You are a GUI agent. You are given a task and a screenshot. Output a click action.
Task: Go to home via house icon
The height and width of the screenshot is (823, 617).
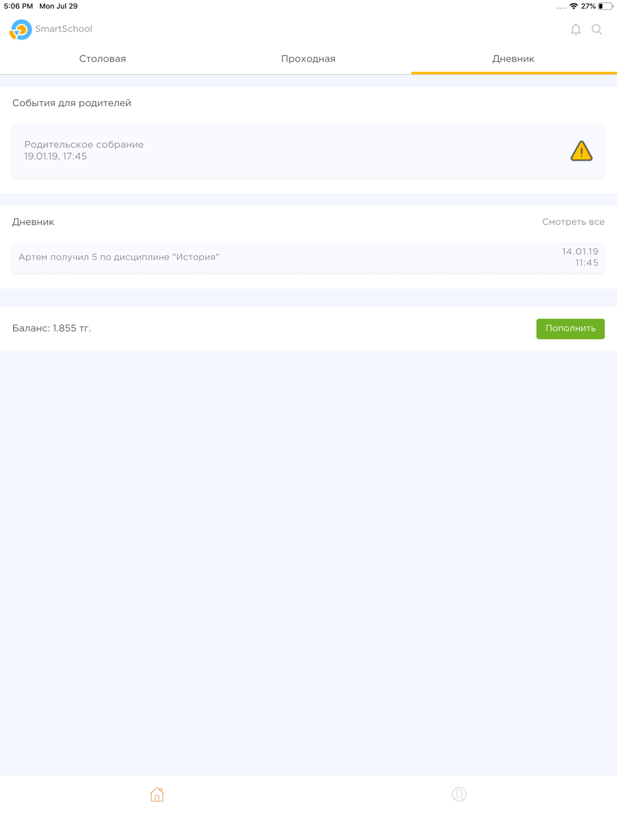pyautogui.click(x=157, y=794)
